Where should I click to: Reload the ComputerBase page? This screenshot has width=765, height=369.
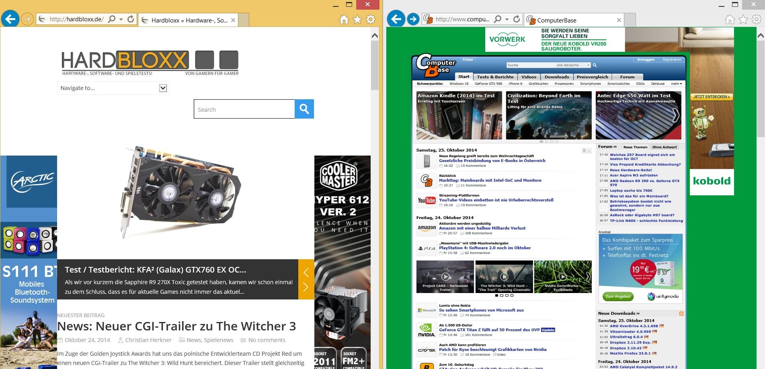tap(517, 19)
